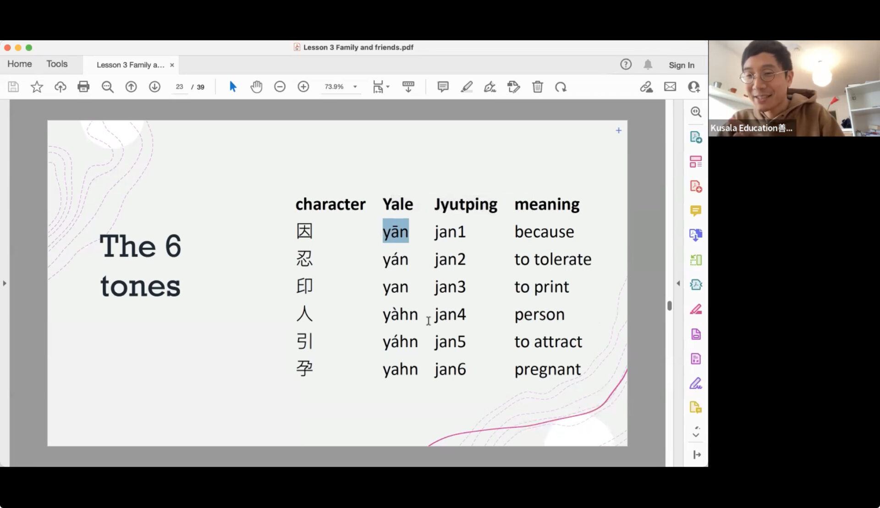Open yellow Send for Comments tool
This screenshot has height=508, width=880.
696,407
